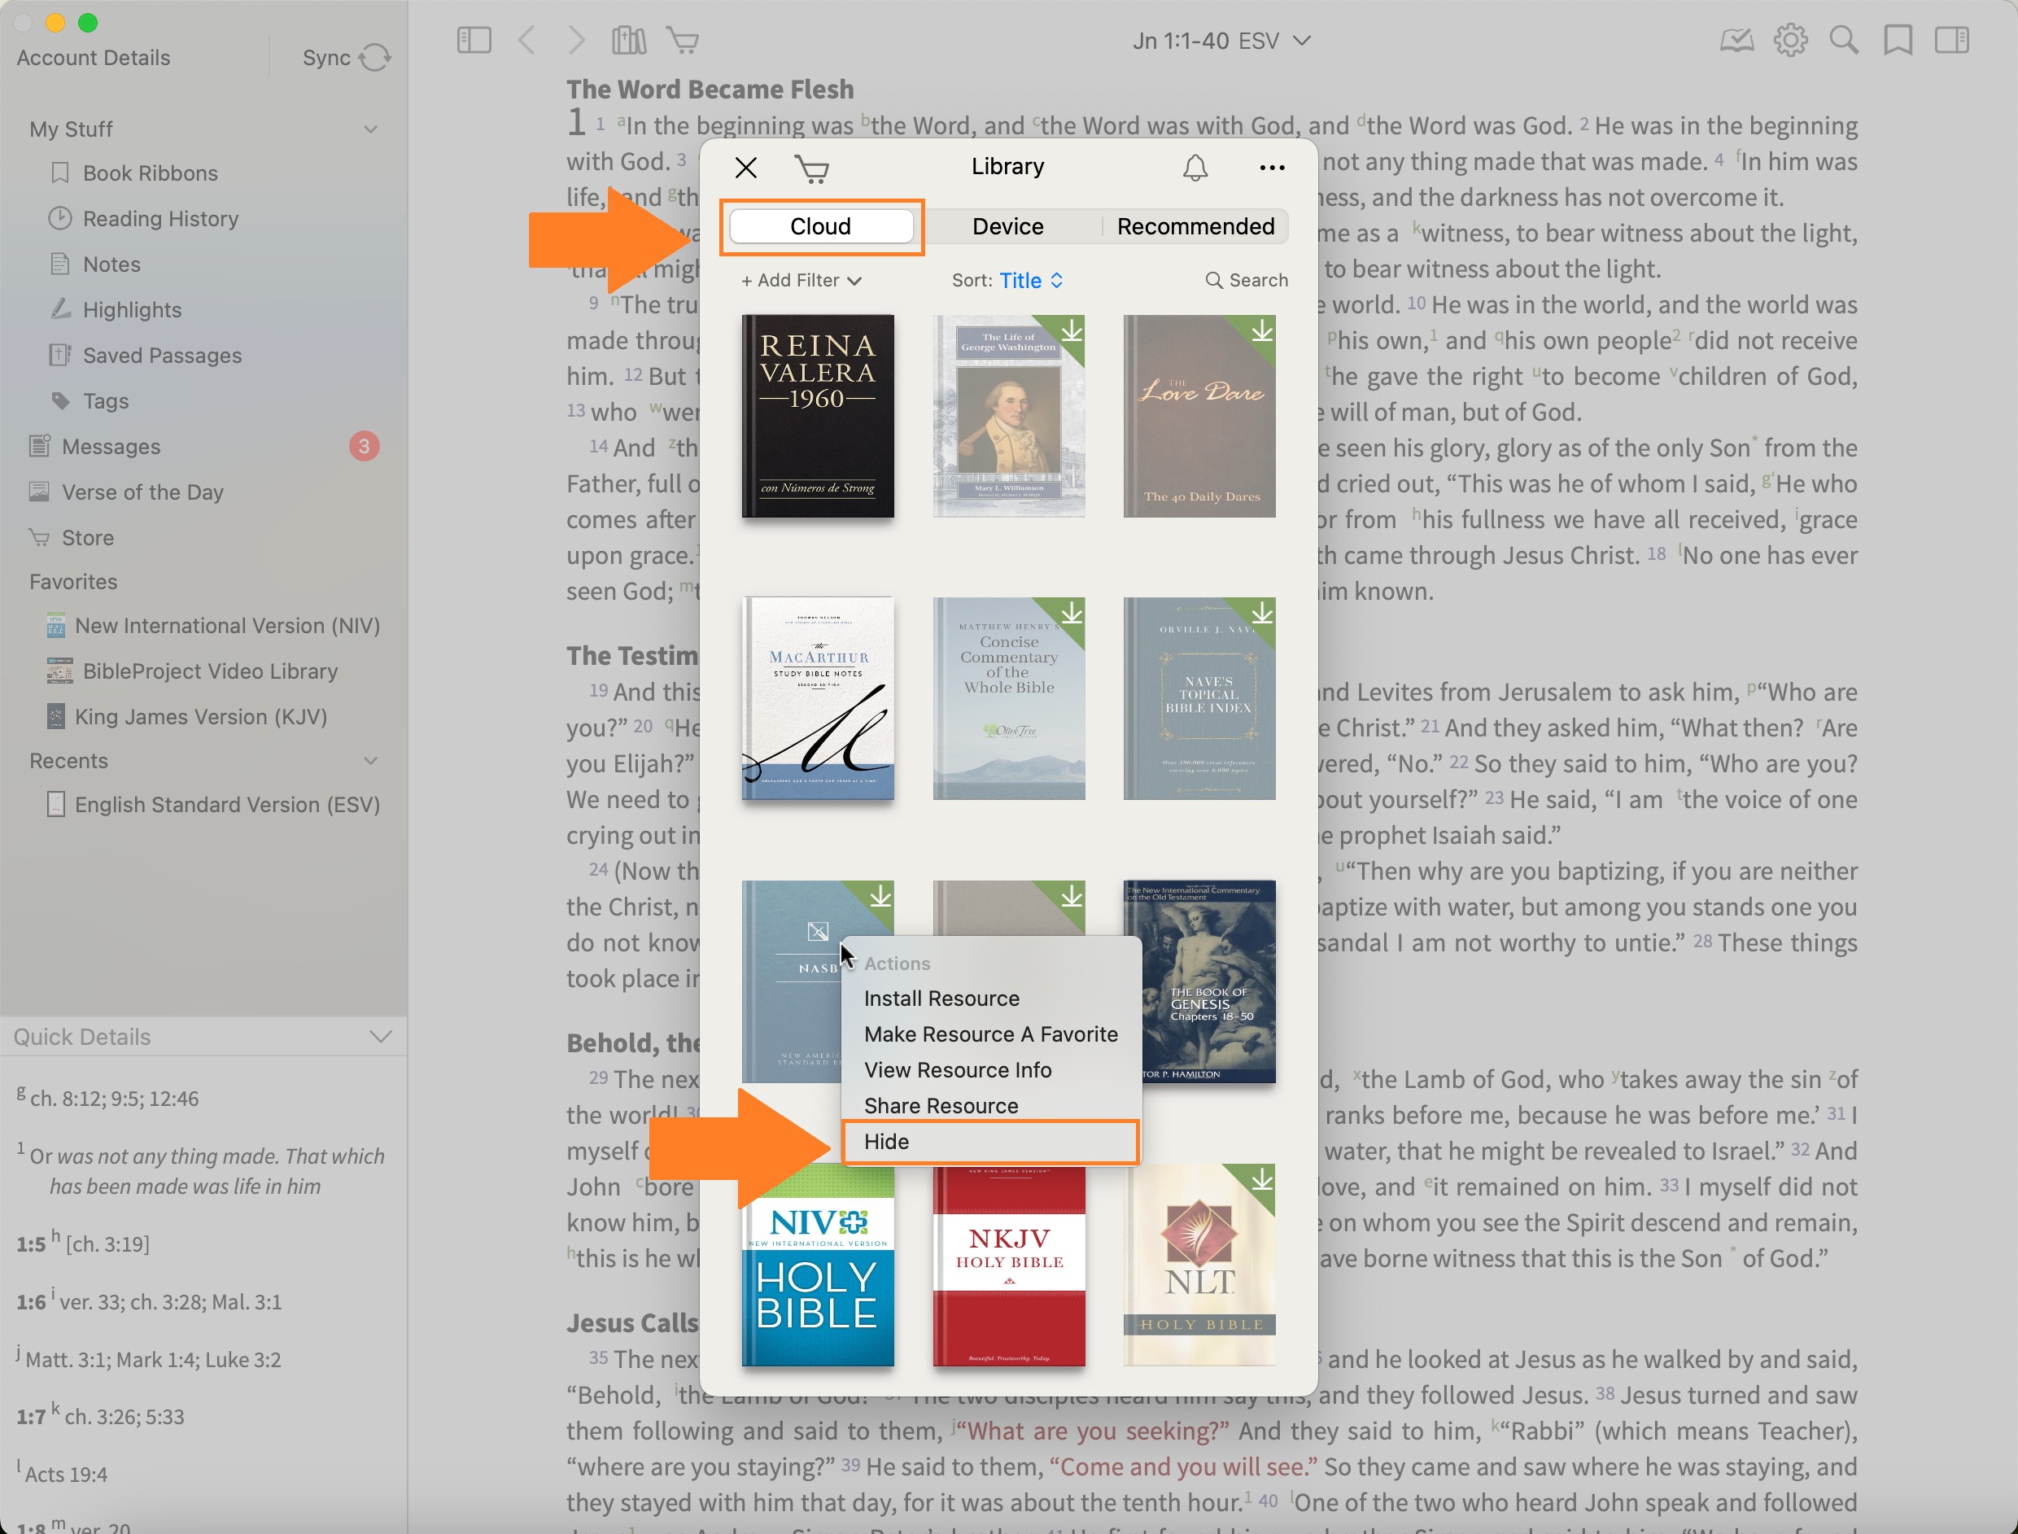
Task: Open the notifications bell in Library
Action: [x=1195, y=168]
